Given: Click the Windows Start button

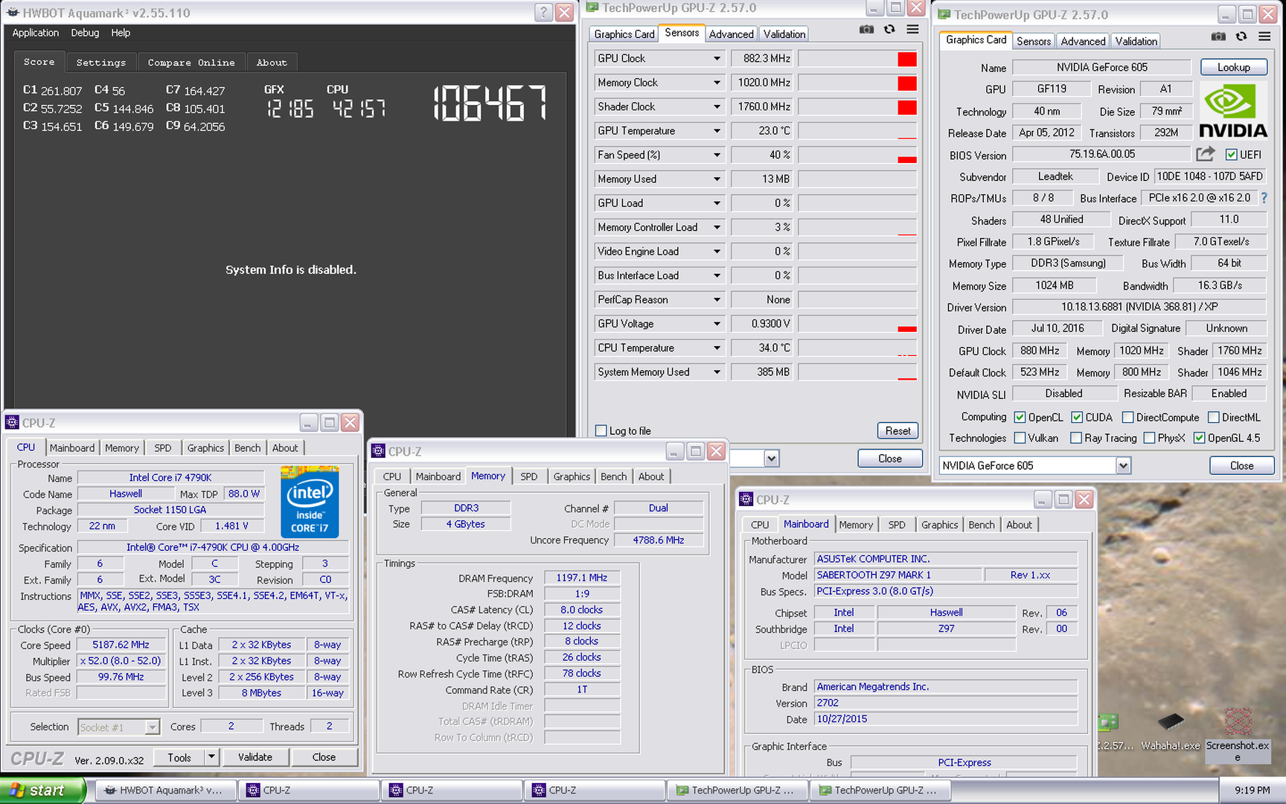Looking at the screenshot, I should tap(42, 791).
